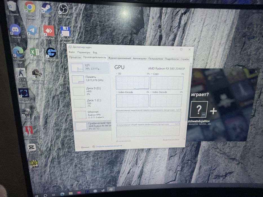Screen dimensions: 263x197
Task: Open the Discord taskbar icon
Action: tap(95, 191)
